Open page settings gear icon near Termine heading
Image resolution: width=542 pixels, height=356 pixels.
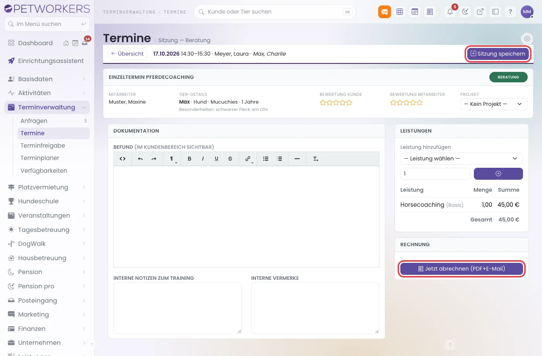(527, 39)
